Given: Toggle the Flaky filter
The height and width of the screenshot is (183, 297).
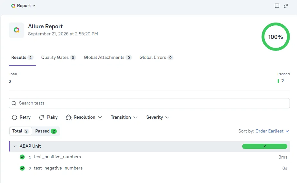Looking at the screenshot, I should tap(48, 117).
